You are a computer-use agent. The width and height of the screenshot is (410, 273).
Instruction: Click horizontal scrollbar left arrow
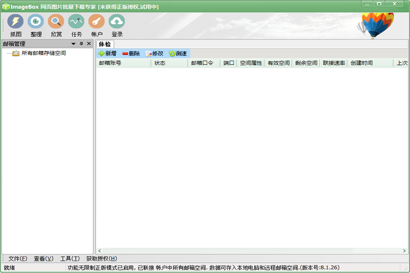point(99,251)
